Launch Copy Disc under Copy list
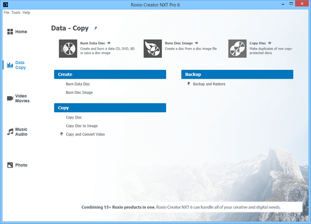 74,117
